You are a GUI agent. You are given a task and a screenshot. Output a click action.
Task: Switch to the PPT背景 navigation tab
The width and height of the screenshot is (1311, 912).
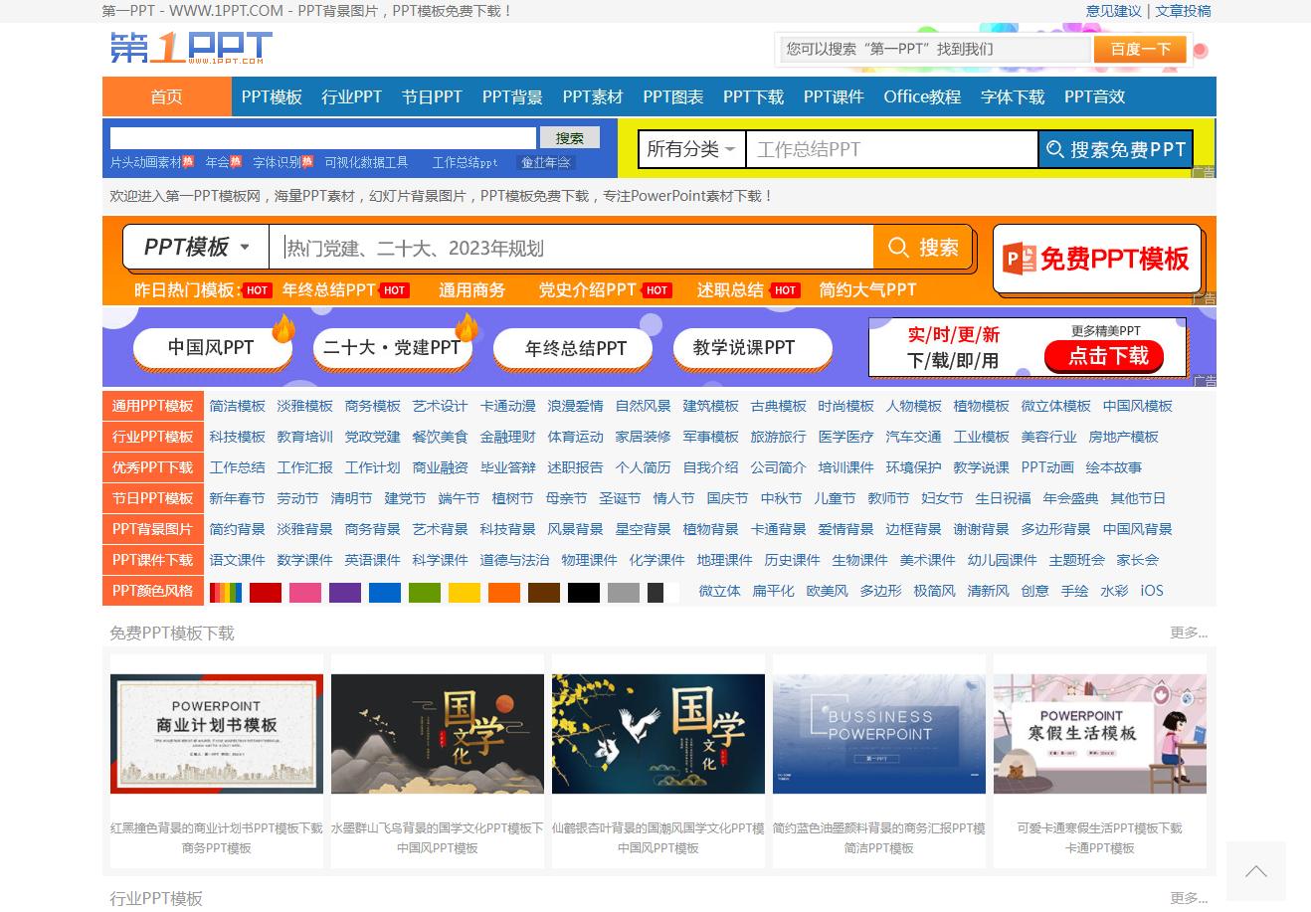512,96
